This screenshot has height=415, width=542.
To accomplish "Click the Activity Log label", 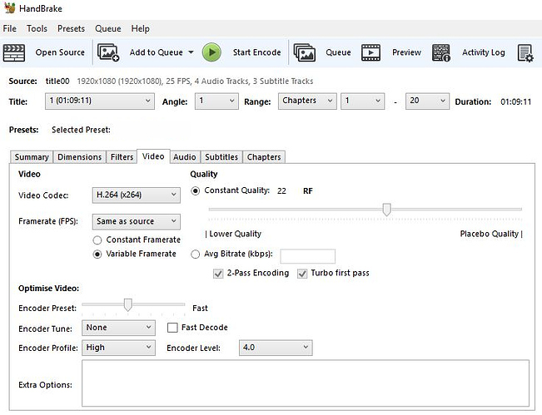I will [483, 52].
